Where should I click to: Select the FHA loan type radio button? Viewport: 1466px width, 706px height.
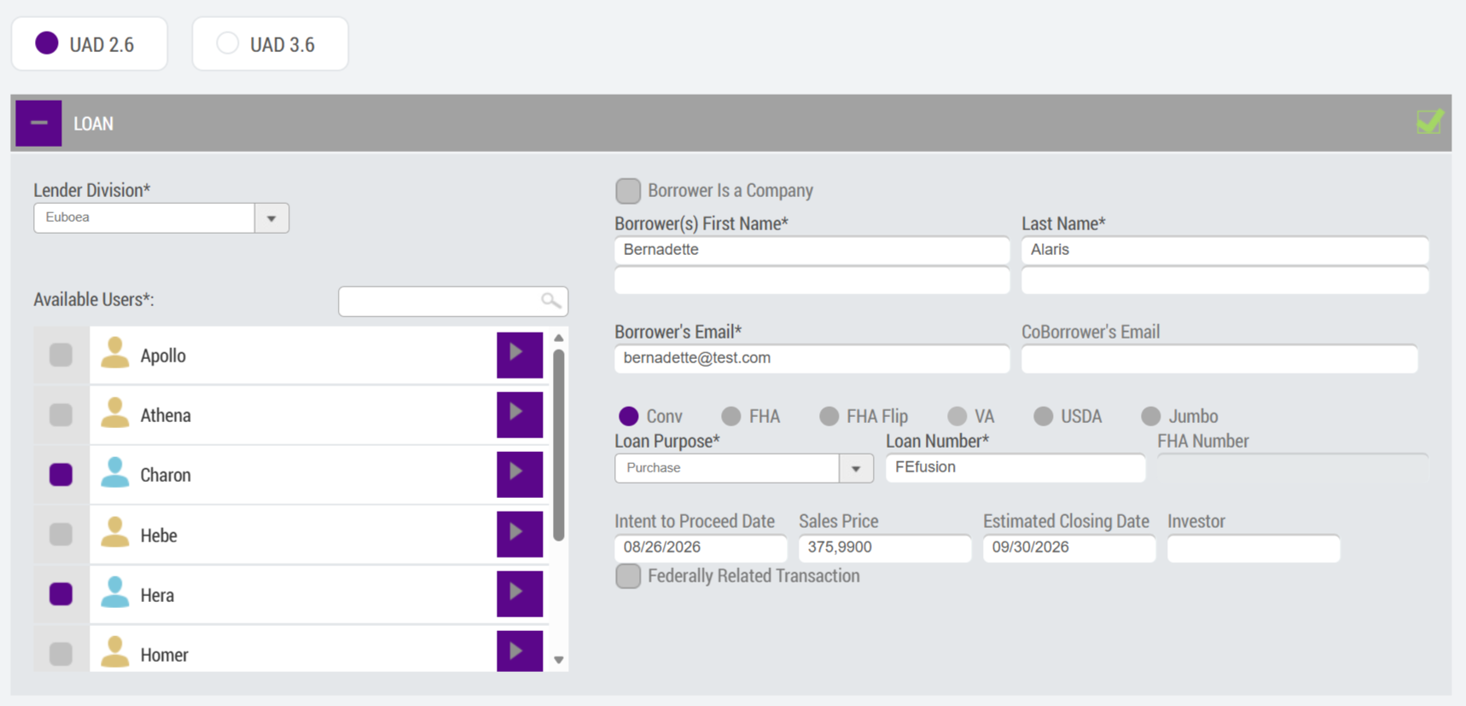click(x=731, y=416)
